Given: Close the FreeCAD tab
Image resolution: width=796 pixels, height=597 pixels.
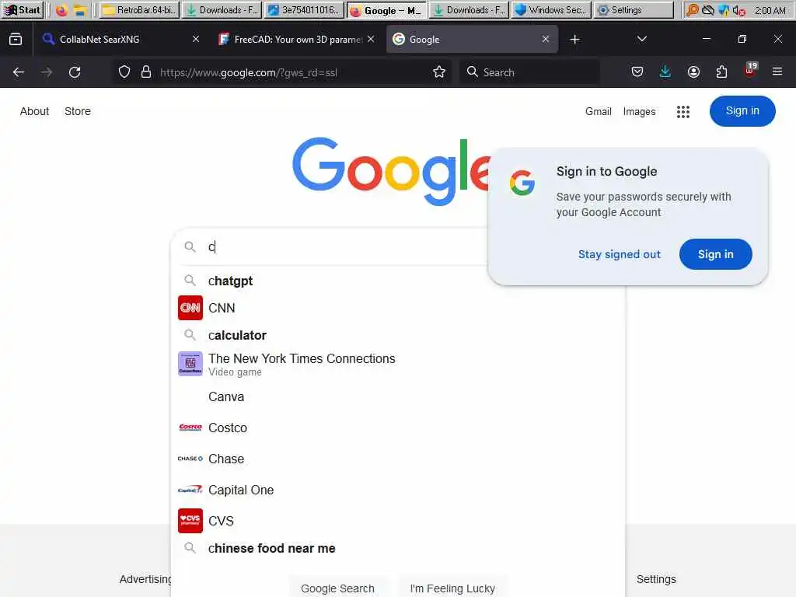Looking at the screenshot, I should pyautogui.click(x=371, y=39).
